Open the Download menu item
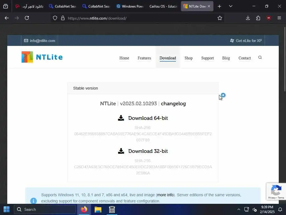The width and height of the screenshot is (286, 215). tap(168, 58)
